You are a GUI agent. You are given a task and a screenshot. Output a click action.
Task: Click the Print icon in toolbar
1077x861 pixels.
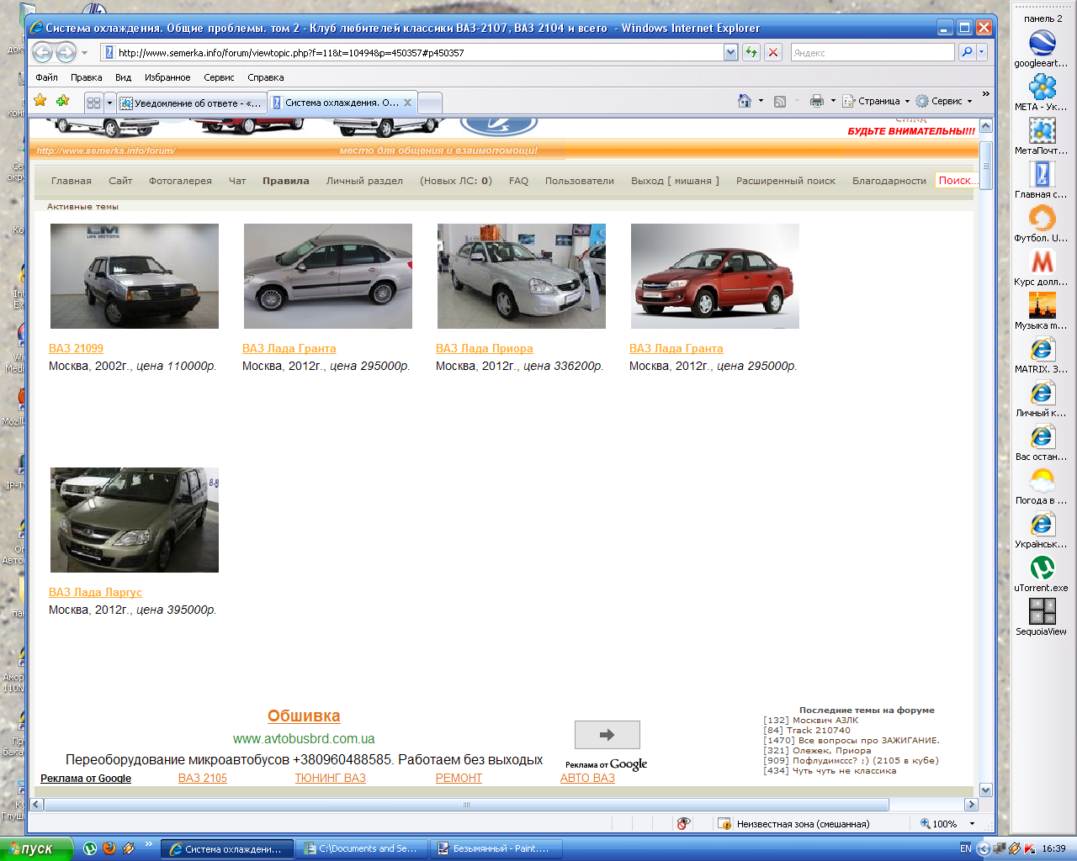pyautogui.click(x=816, y=101)
